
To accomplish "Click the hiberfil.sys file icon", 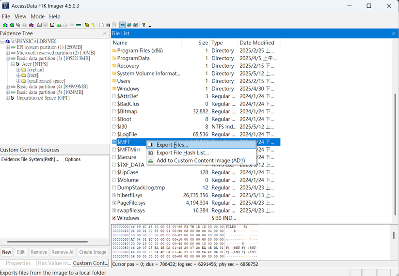I will coord(114,195).
